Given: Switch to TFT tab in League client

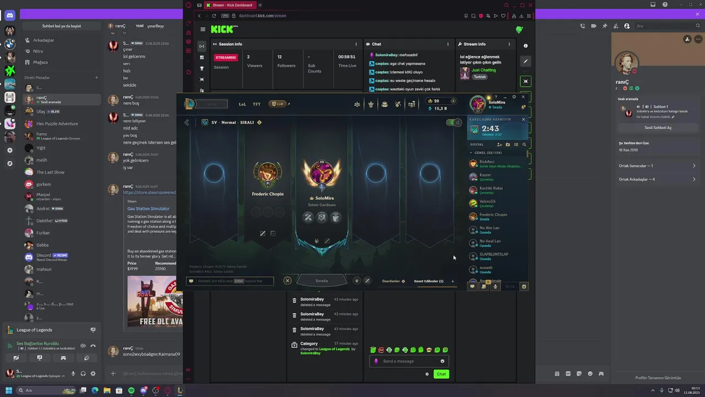Looking at the screenshot, I should pos(257,104).
